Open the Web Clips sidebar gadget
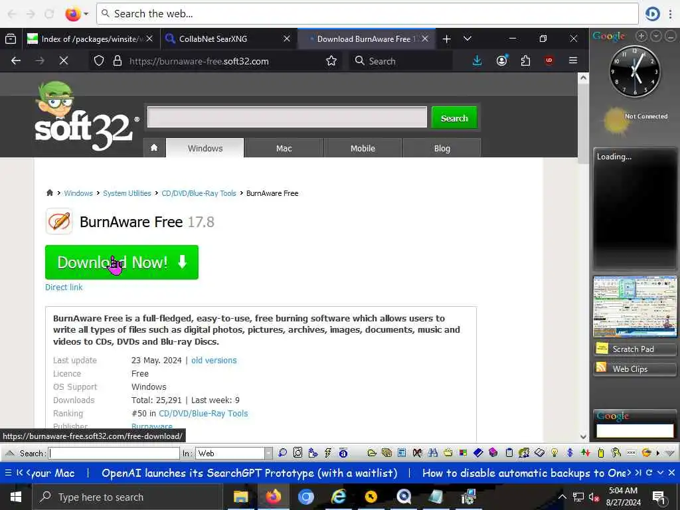The width and height of the screenshot is (680, 510). coord(634,369)
